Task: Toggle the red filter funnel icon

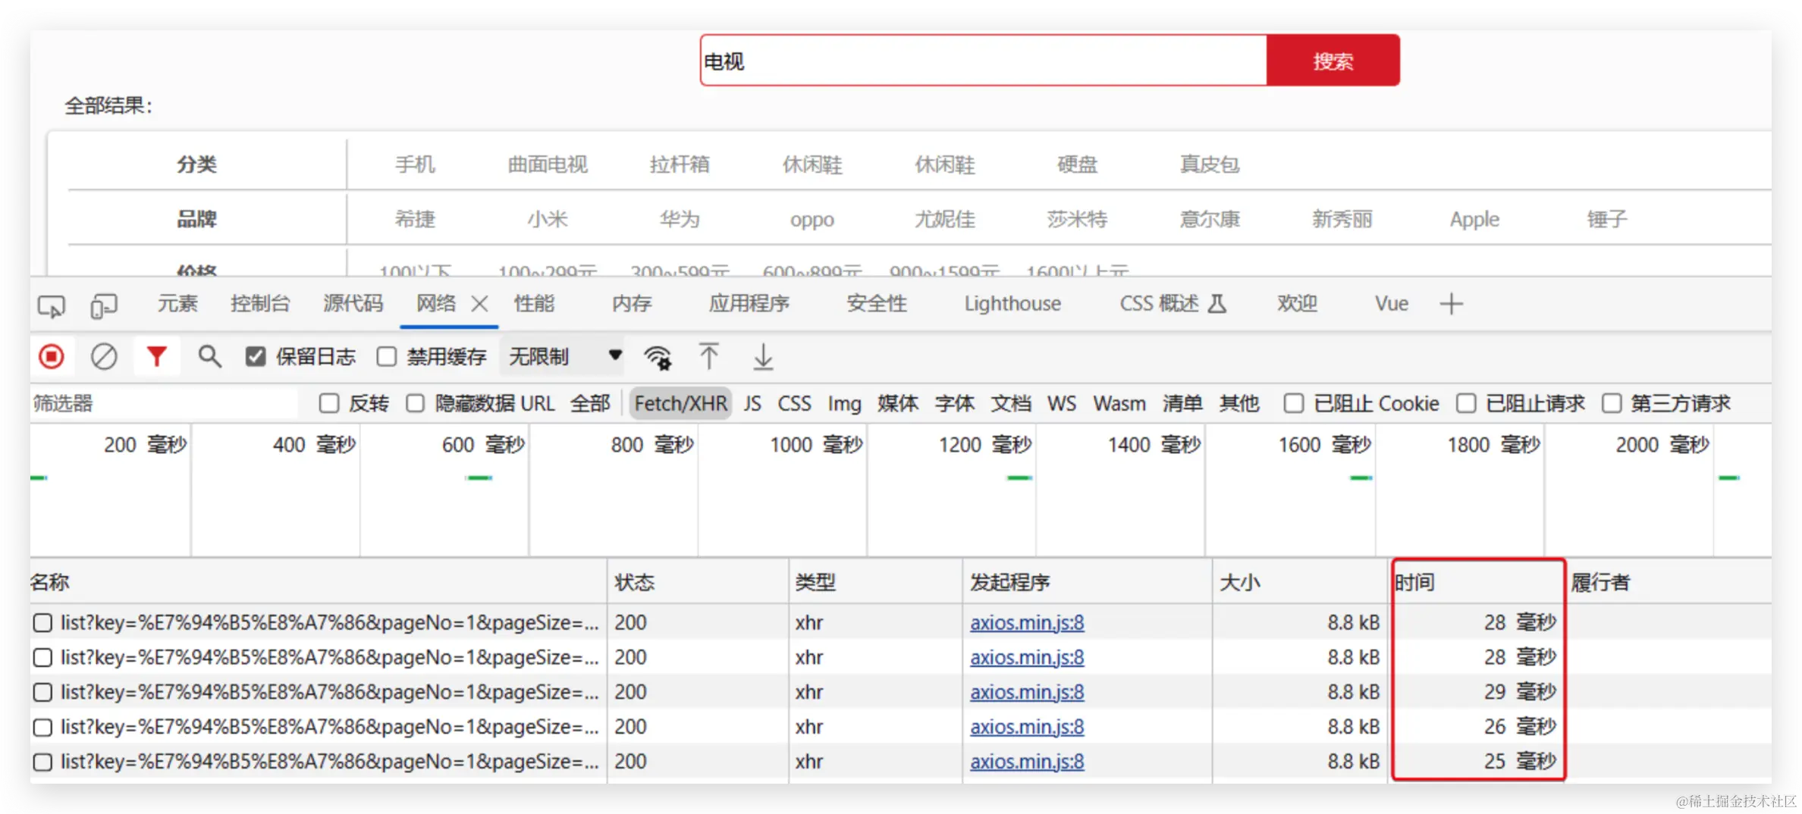Action: 157,356
